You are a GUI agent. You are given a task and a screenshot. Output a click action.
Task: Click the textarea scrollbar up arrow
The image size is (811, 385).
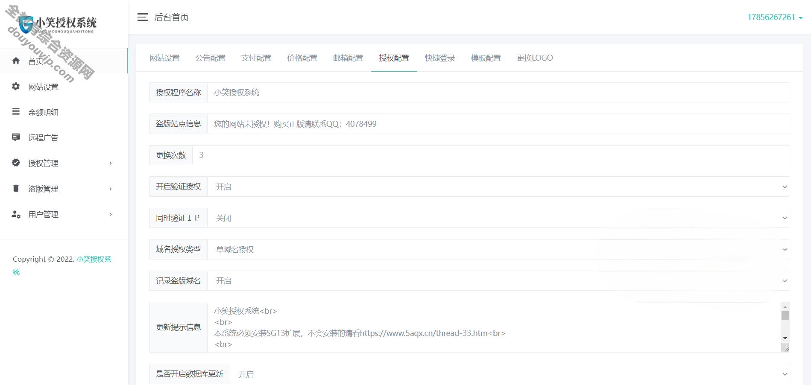pyautogui.click(x=785, y=307)
